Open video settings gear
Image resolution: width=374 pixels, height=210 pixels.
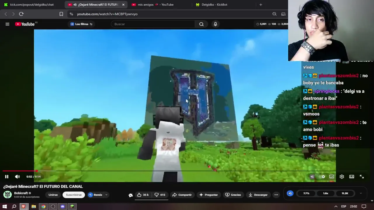[342, 176]
